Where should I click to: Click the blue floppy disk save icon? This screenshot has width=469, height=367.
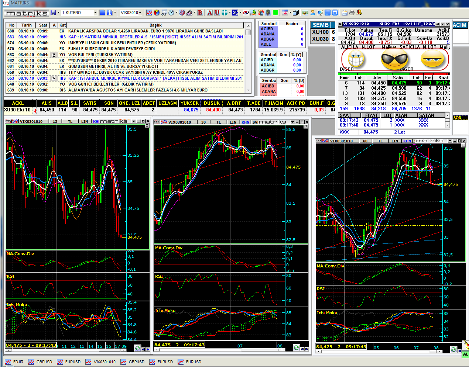53,13
